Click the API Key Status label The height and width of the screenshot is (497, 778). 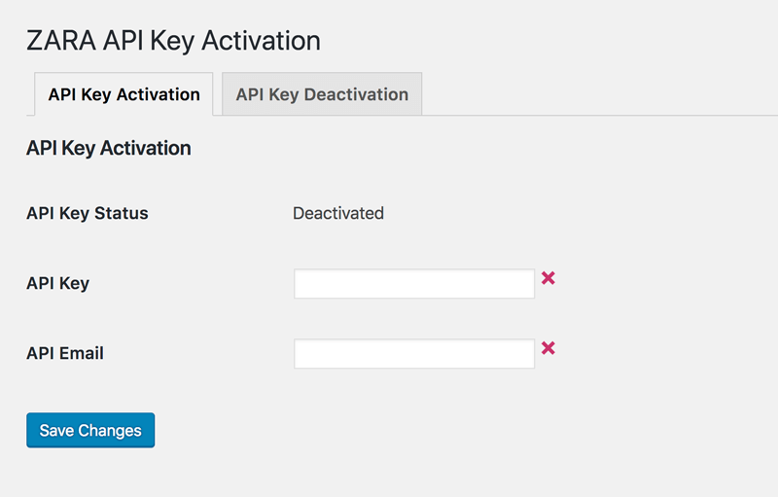tap(88, 213)
